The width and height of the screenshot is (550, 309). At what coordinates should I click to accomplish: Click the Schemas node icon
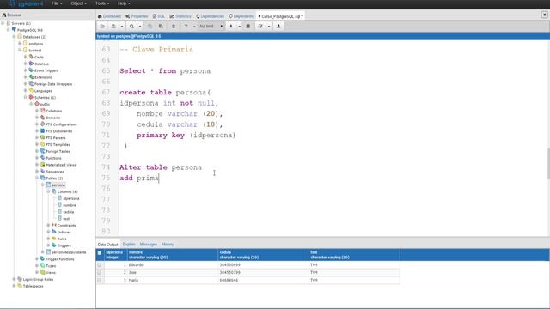click(31, 97)
